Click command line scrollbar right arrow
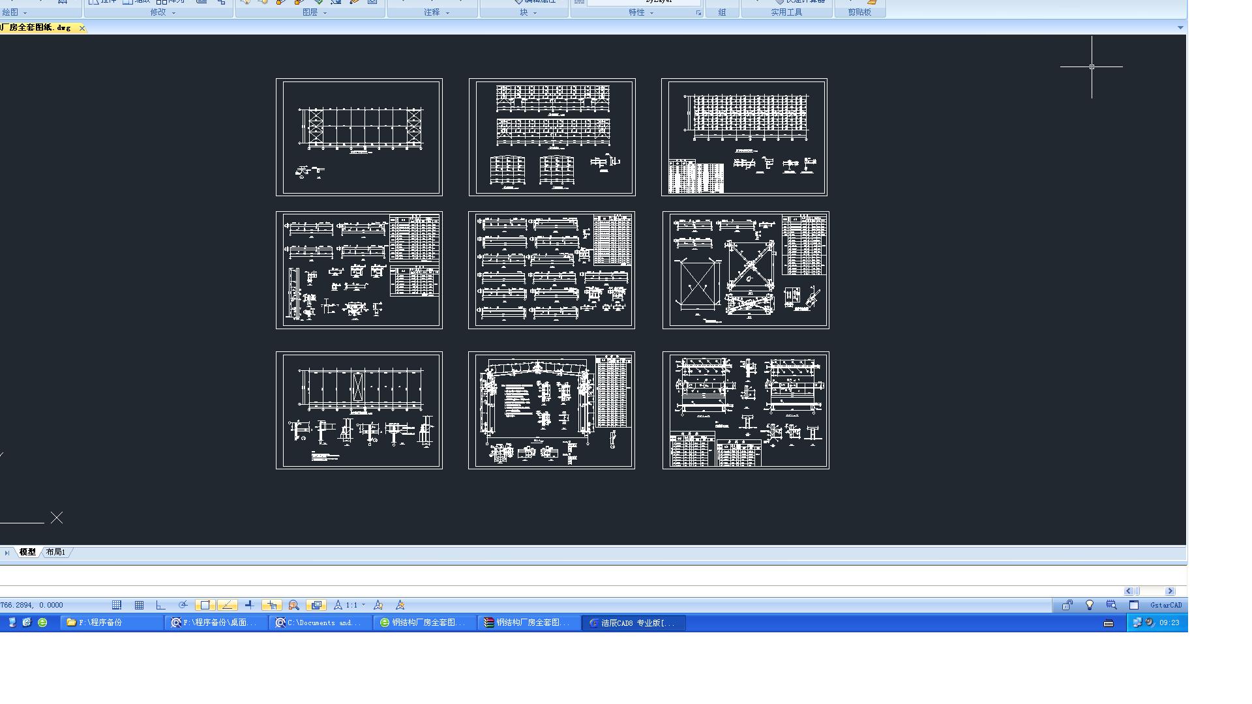 click(1170, 591)
